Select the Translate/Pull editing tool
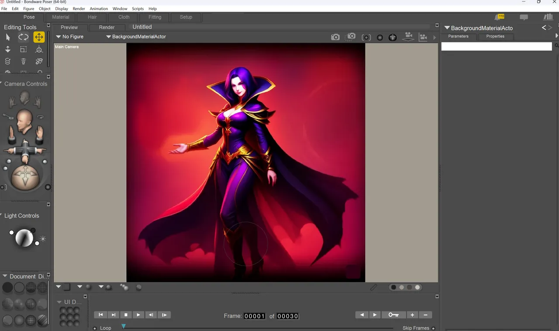559x331 pixels. (39, 37)
